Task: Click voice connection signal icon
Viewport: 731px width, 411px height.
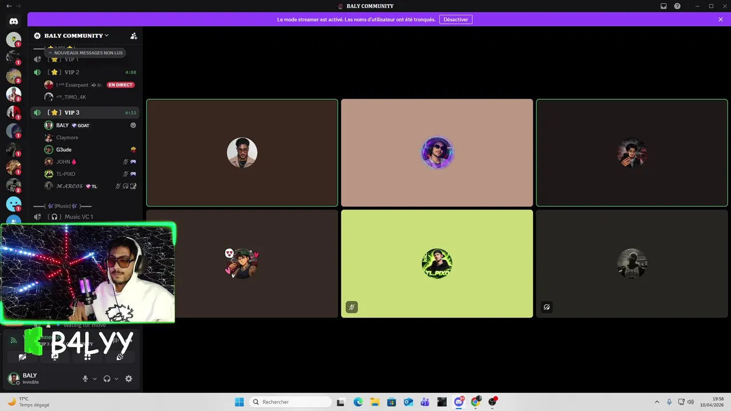Action: (x=14, y=340)
